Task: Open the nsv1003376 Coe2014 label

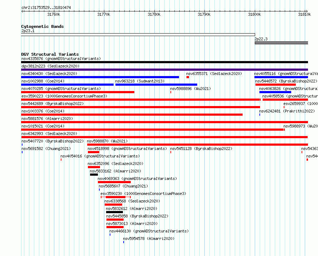Action: 43,111
